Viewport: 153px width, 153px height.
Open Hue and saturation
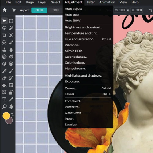pyautogui.click(x=88, y=39)
